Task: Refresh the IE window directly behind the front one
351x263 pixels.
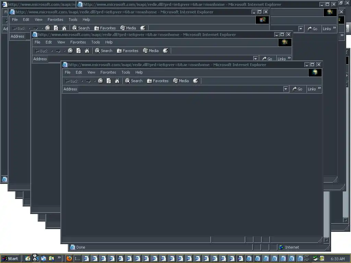Action: (x=78, y=51)
